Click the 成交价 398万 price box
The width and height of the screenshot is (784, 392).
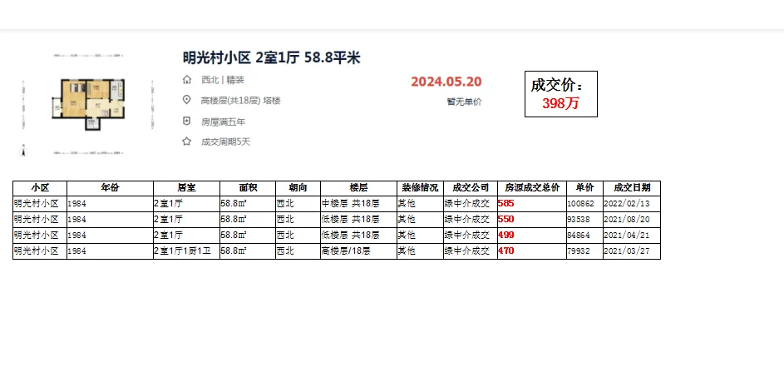(561, 94)
